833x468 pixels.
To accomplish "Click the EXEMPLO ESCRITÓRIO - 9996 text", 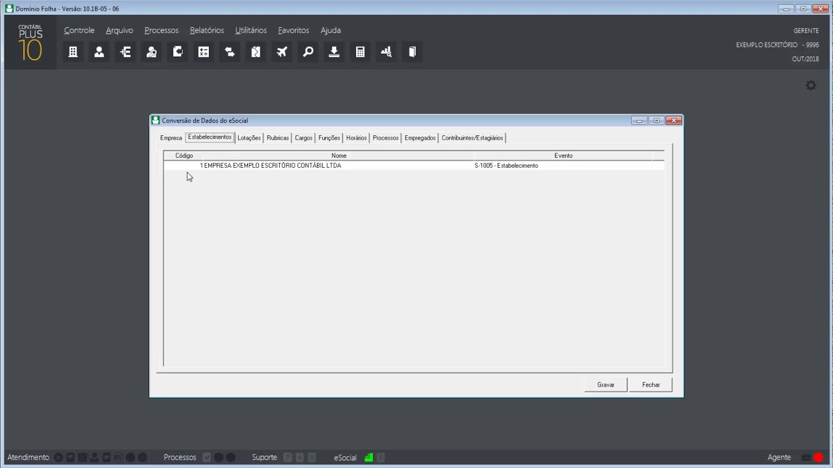I will (x=777, y=45).
